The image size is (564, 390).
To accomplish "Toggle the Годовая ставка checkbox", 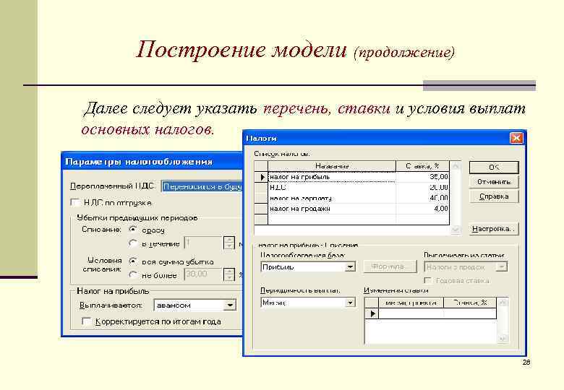I will (428, 280).
